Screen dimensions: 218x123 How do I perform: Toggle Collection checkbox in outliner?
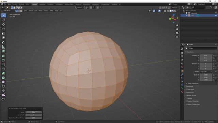[187, 13]
